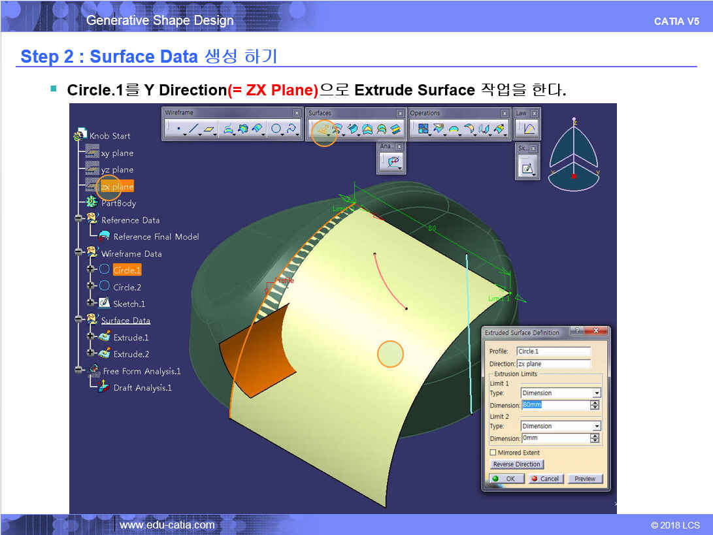Click the Limit 1 Dimension input field
The height and width of the screenshot is (535, 713).
pos(555,405)
